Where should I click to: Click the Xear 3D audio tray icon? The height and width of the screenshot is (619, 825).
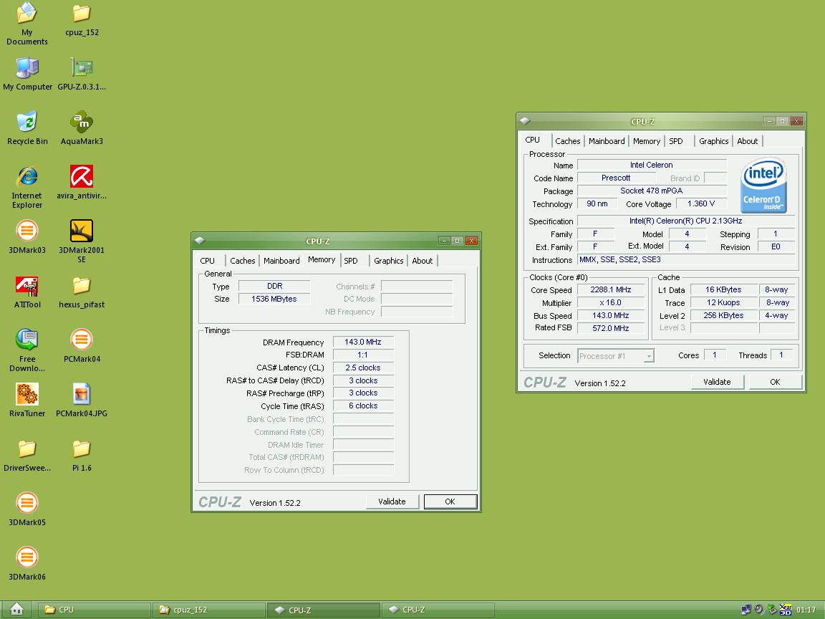tap(785, 610)
